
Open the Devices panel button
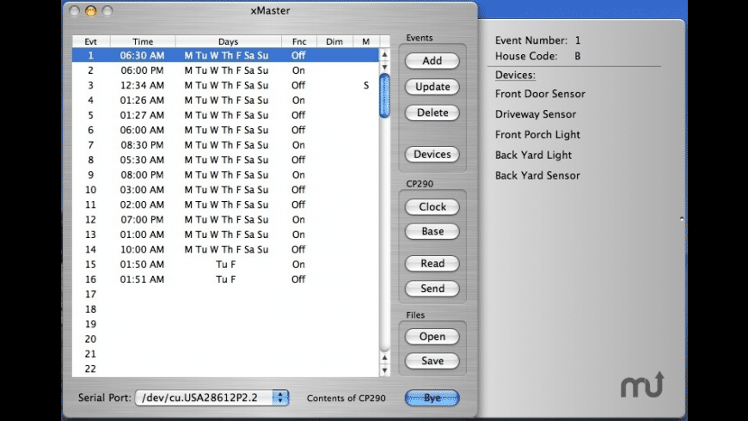pos(432,154)
